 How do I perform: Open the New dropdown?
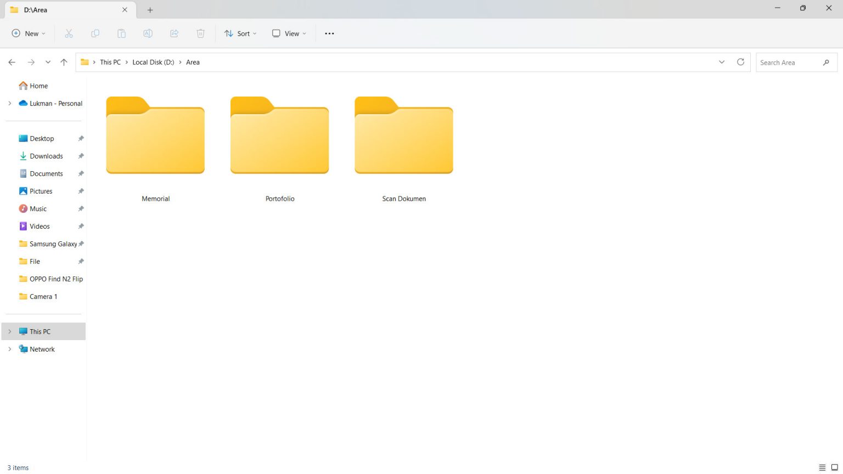click(x=27, y=33)
